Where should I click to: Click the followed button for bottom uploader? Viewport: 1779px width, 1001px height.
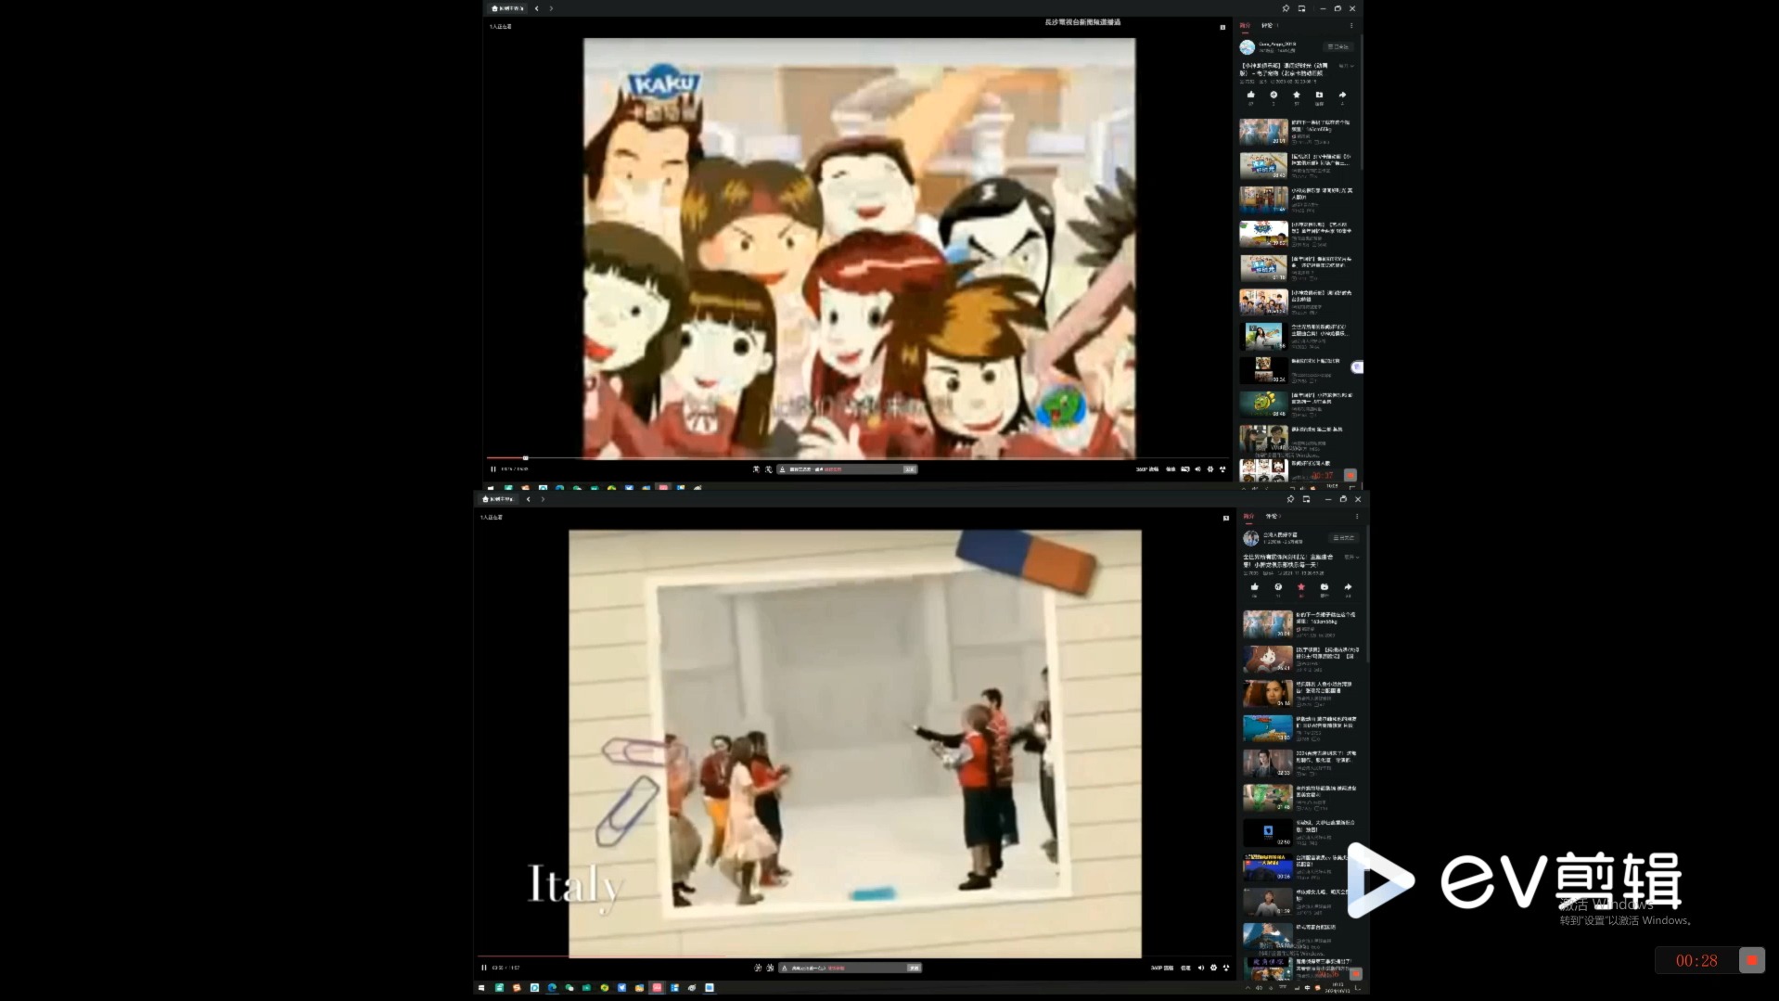tap(1344, 537)
